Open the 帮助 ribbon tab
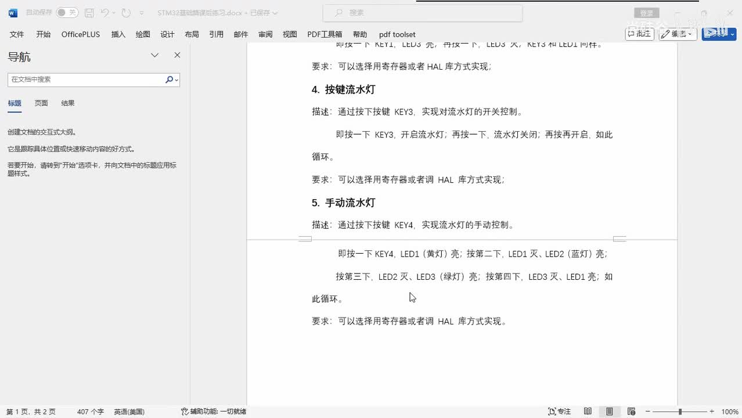This screenshot has width=742, height=418. [x=360, y=34]
